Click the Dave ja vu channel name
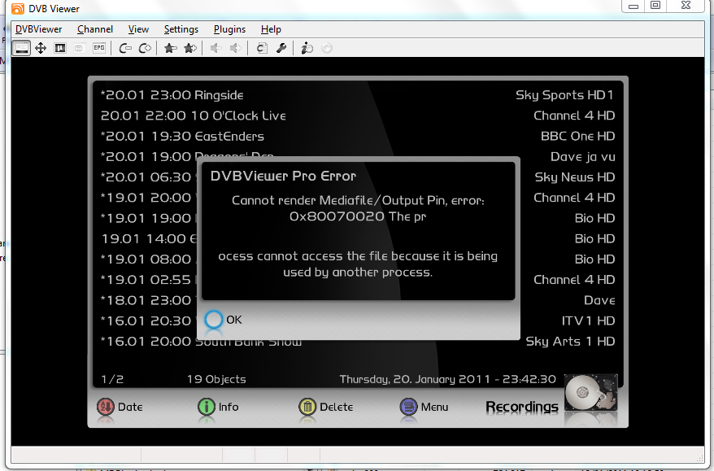The width and height of the screenshot is (714, 471). click(583, 157)
